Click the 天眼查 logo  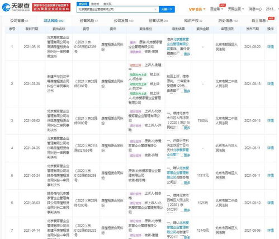16,7
